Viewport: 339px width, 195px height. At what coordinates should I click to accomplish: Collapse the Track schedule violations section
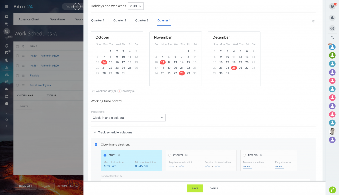pos(95,132)
